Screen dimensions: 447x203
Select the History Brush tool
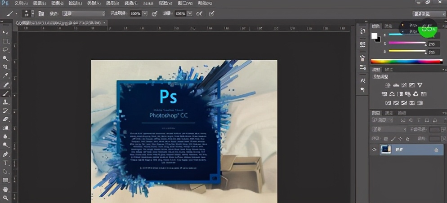[5, 110]
